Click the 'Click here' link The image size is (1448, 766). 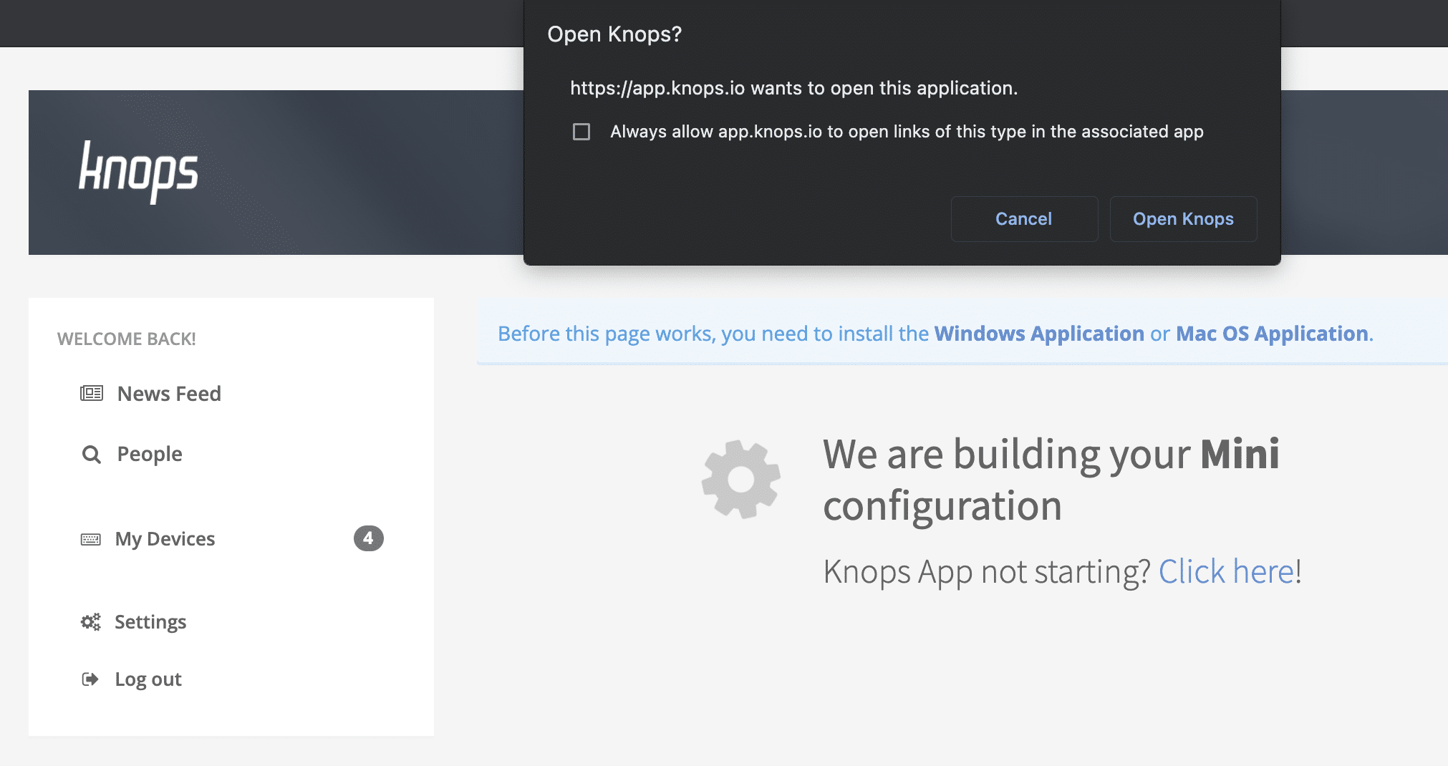click(x=1227, y=571)
